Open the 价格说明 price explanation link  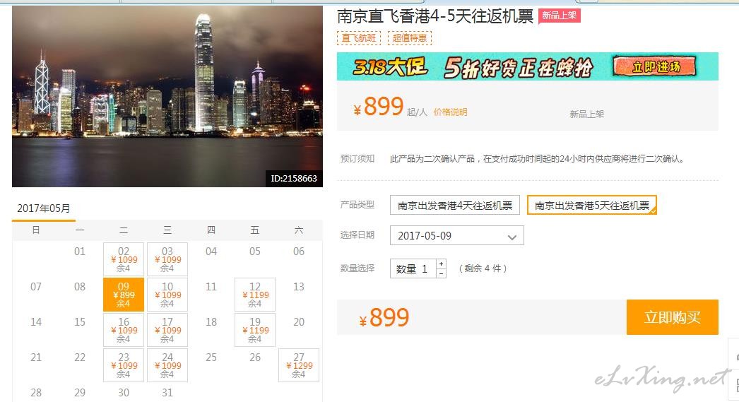pos(450,112)
